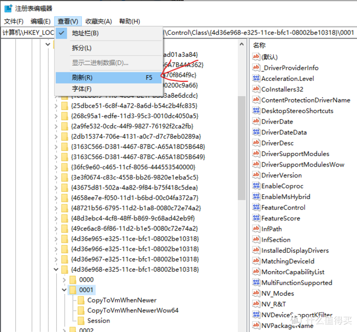The height and width of the screenshot is (332, 357).
Task: Select the MonitorCapabilityList value name
Action: [x=293, y=272]
